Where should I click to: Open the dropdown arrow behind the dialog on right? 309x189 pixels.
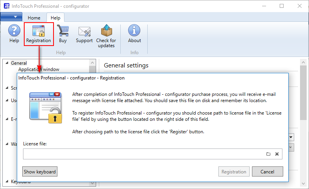pos(291,137)
